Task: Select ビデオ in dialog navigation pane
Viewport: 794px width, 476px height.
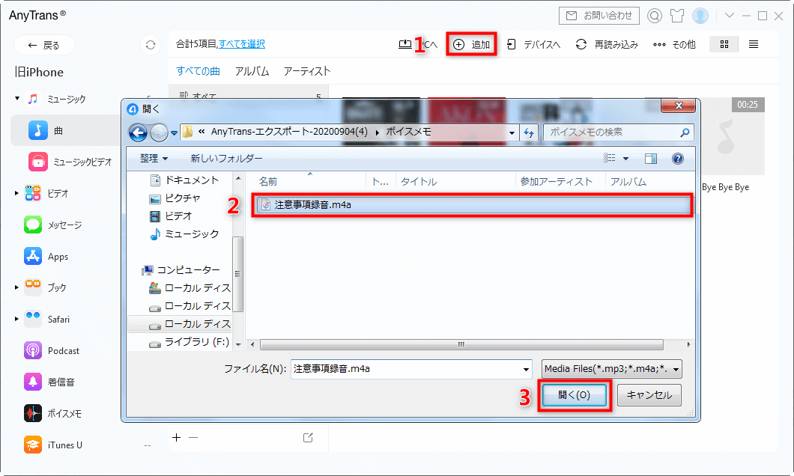Action: [171, 216]
